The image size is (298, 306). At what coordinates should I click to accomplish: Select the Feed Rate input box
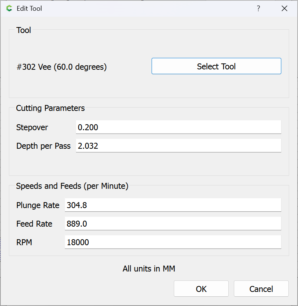(173, 224)
